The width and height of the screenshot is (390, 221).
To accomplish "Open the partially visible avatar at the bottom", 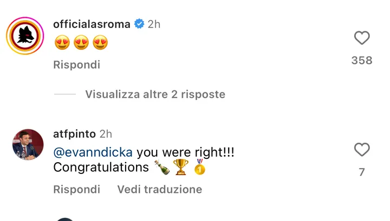I will click(65, 219).
